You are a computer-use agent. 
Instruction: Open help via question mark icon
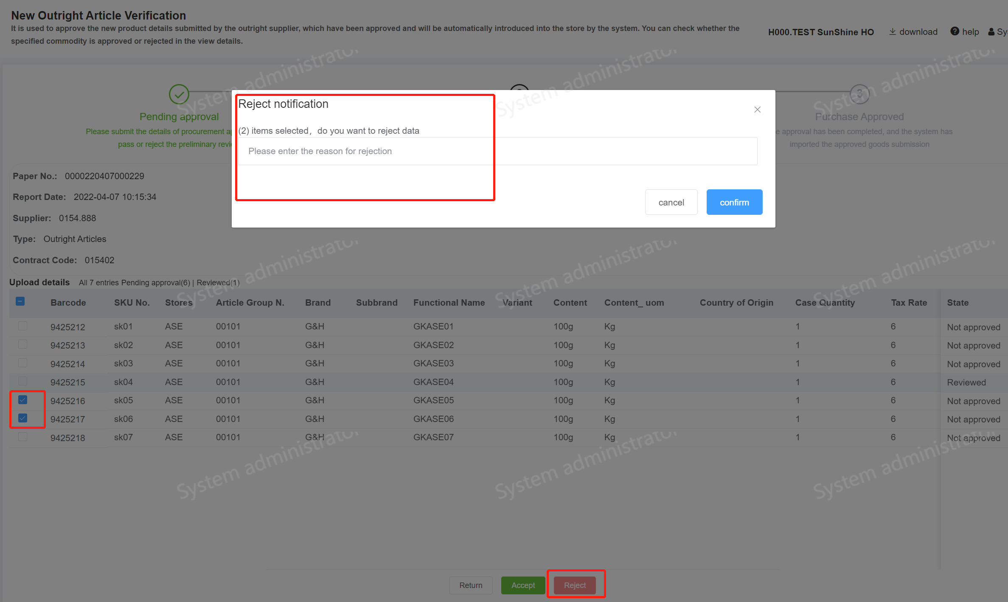(x=955, y=31)
